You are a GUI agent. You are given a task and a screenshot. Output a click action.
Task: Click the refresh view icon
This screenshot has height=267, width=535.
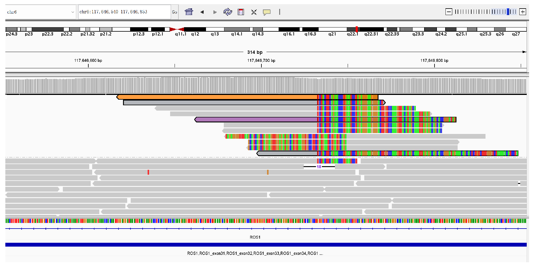click(228, 12)
